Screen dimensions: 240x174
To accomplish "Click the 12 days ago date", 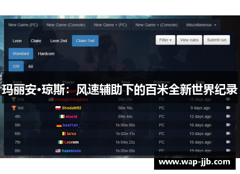I will [x=200, y=116].
